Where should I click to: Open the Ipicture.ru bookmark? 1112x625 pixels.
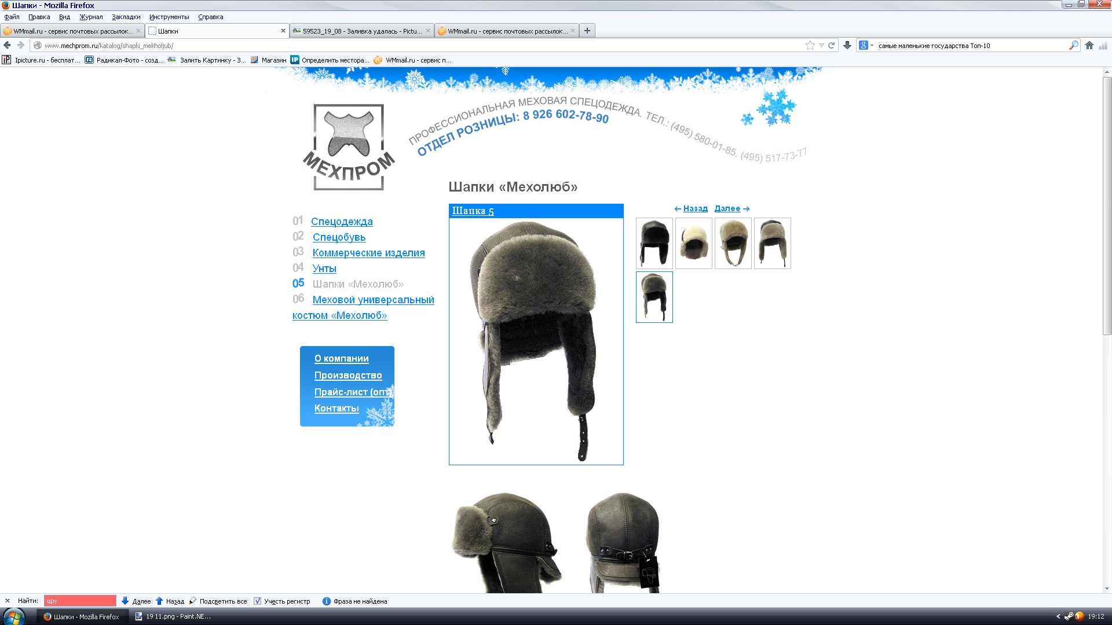coord(41,60)
